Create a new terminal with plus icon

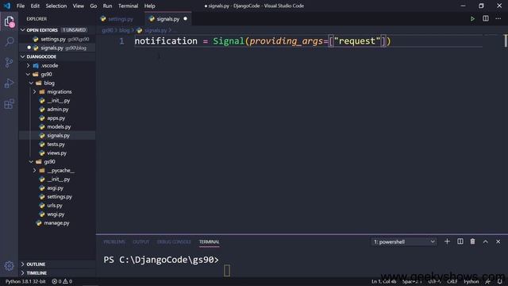click(x=447, y=242)
